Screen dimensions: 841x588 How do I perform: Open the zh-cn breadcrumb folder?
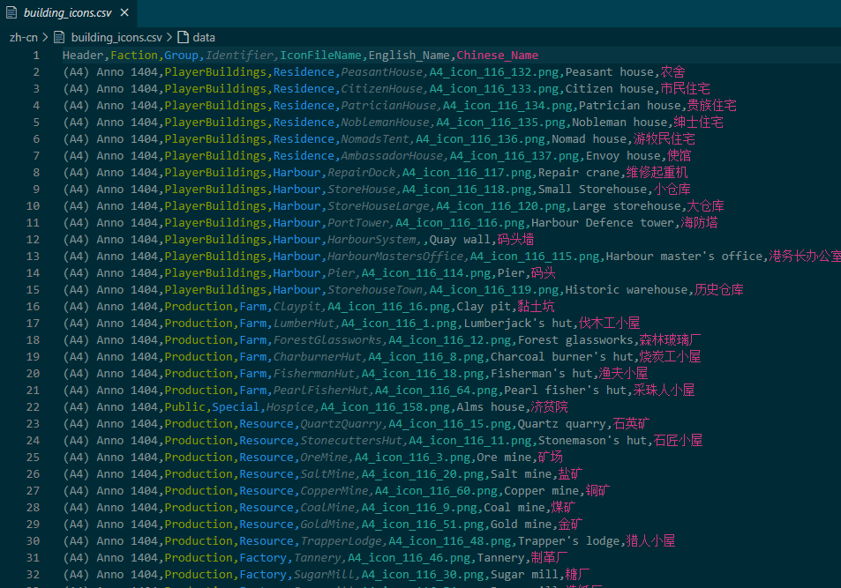point(24,38)
